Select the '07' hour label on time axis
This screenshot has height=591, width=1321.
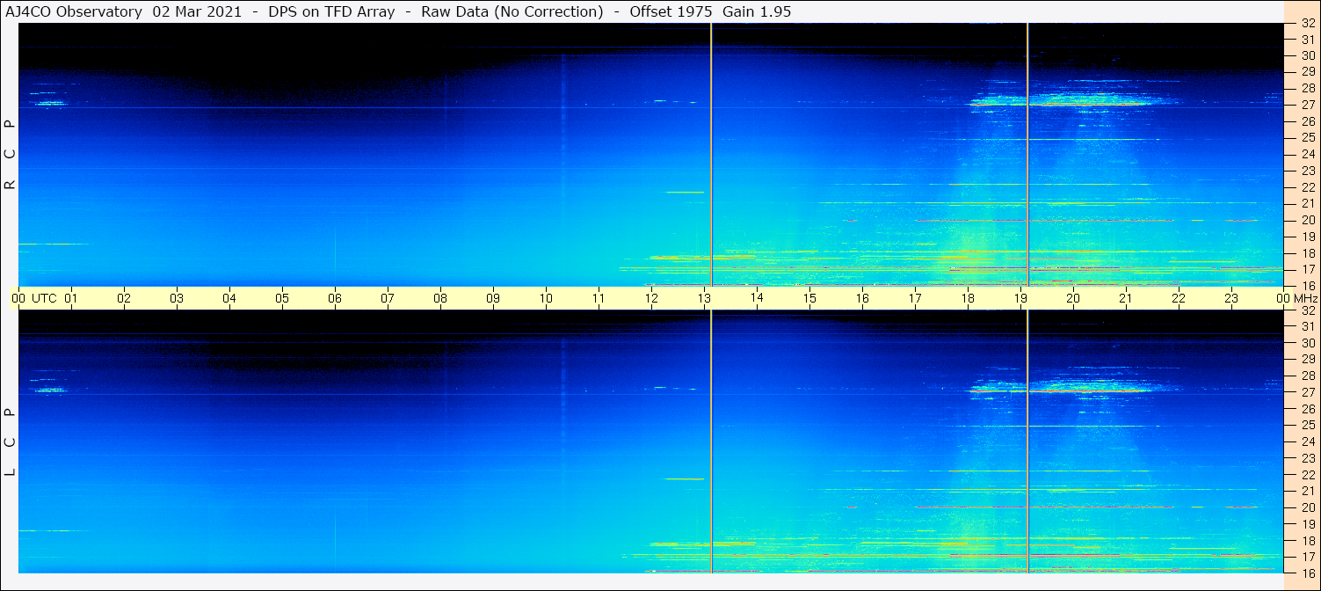point(388,298)
